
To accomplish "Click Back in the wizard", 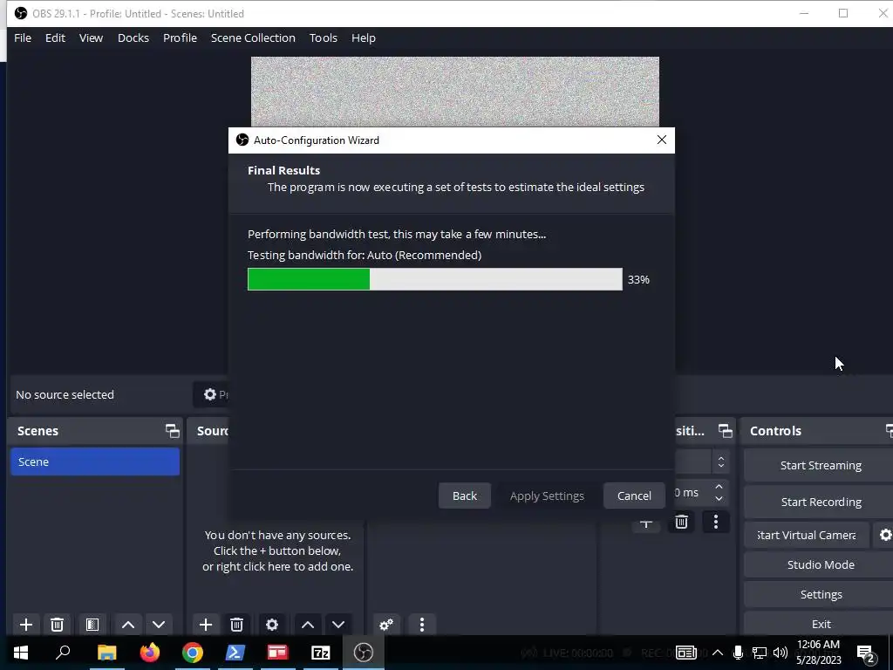I will (x=464, y=496).
